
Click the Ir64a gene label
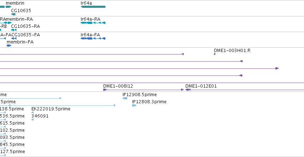86,3
